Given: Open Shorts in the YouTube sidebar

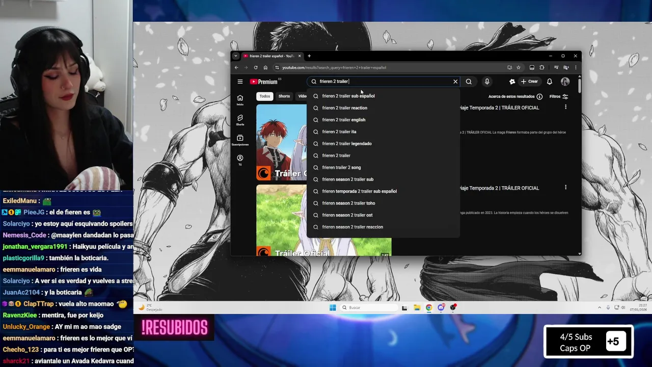Looking at the screenshot, I should pyautogui.click(x=240, y=120).
